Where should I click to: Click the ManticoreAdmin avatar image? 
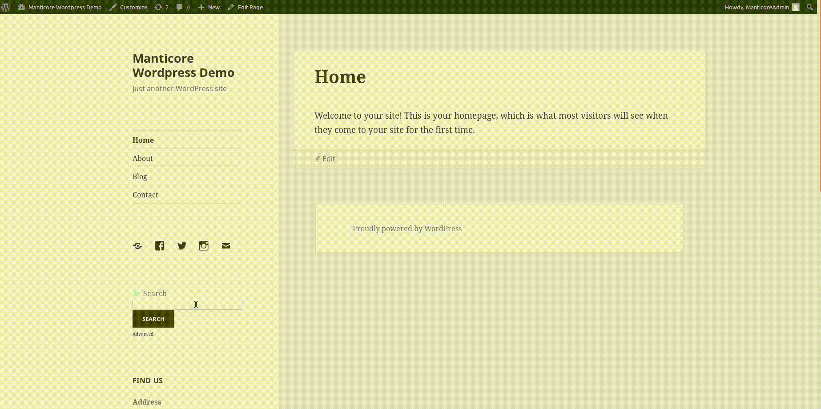(x=796, y=7)
